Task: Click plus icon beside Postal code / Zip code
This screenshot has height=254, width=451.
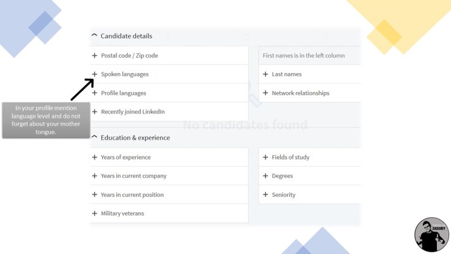Action: pyautogui.click(x=94, y=55)
